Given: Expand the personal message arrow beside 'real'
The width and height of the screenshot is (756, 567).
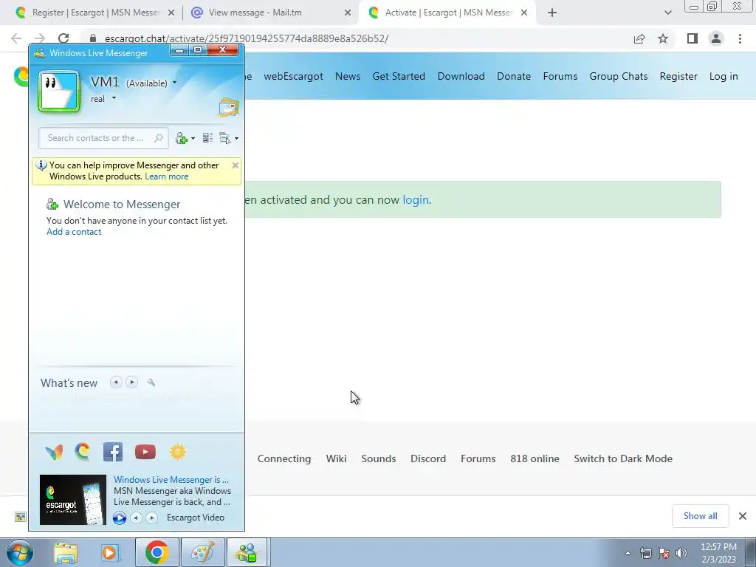Looking at the screenshot, I should (x=114, y=98).
